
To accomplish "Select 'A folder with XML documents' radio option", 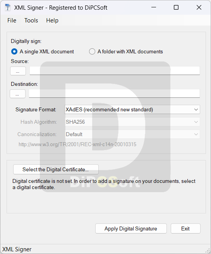I will [92, 51].
